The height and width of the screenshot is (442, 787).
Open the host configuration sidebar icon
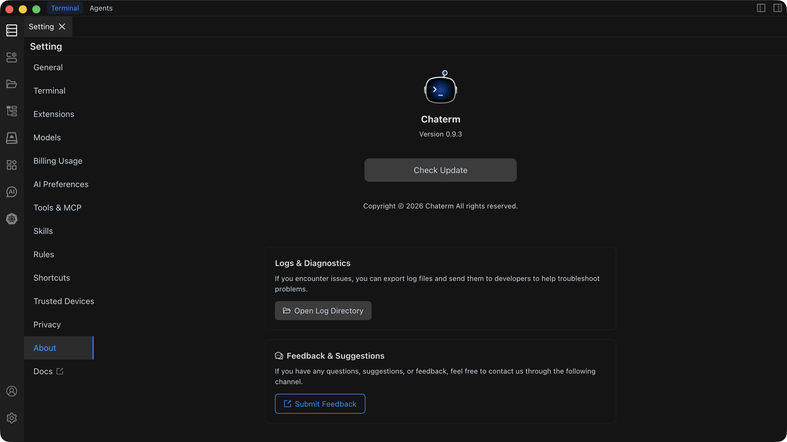(12, 57)
